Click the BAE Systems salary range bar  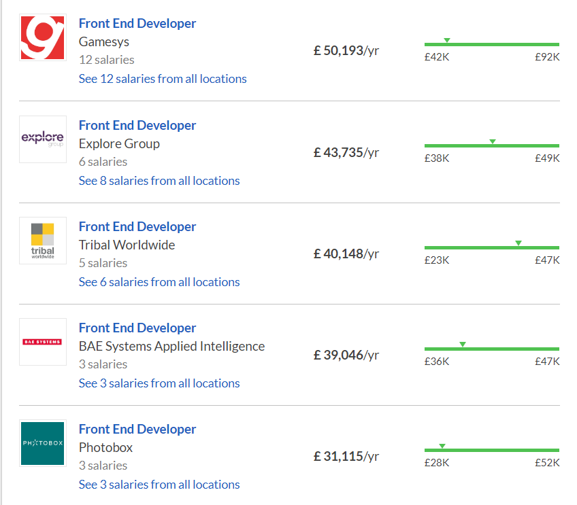coord(492,349)
